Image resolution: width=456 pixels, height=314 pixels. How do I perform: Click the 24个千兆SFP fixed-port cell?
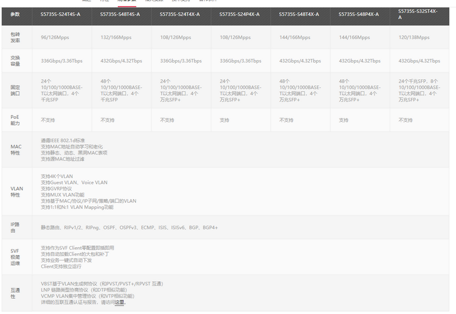[420, 91]
